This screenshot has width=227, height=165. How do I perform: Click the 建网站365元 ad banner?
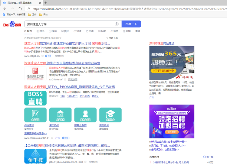point(172,63)
